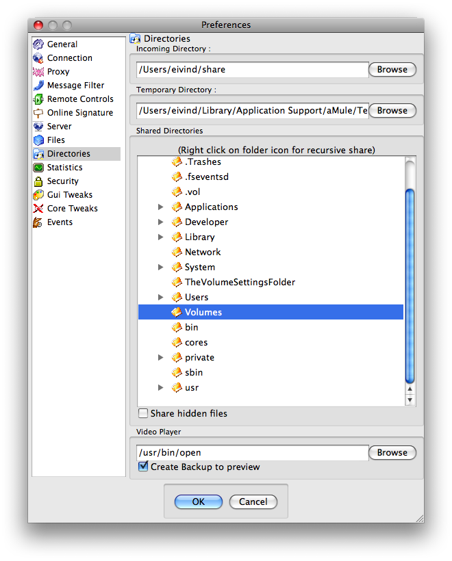Image resolution: width=452 pixels, height=561 pixels.
Task: Go to the Gui Tweaks section
Action: [69, 195]
